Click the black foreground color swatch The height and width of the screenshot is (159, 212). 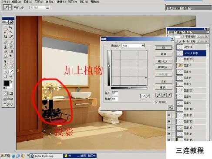point(6,83)
